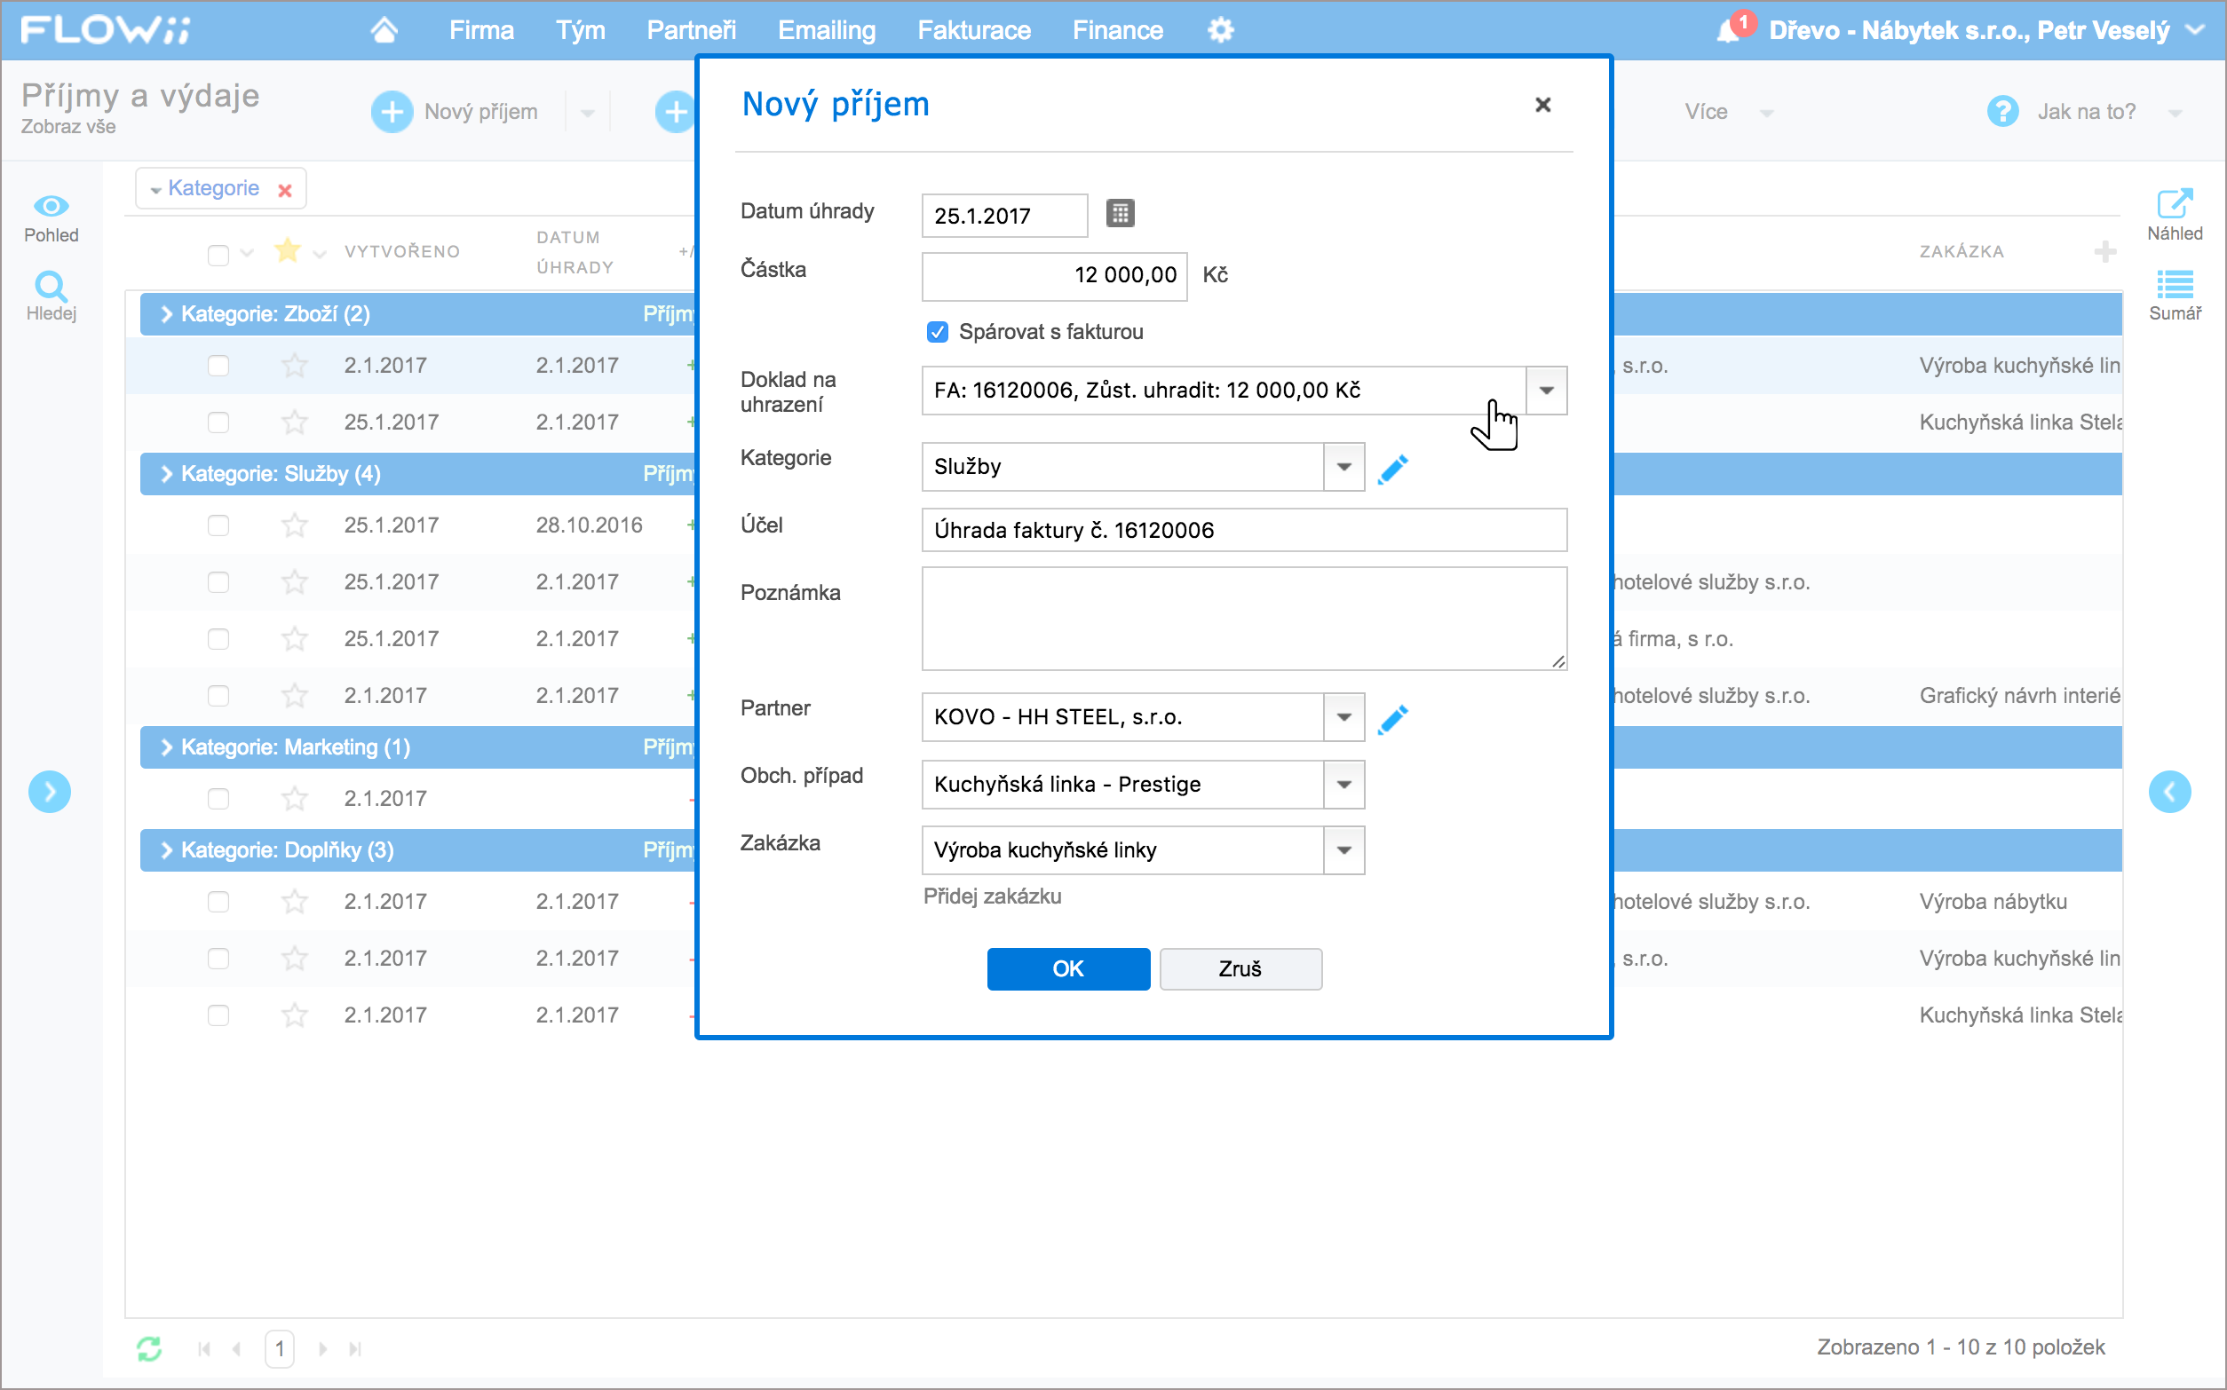Open the Emailing menu
2227x1390 pixels.
[x=827, y=30]
